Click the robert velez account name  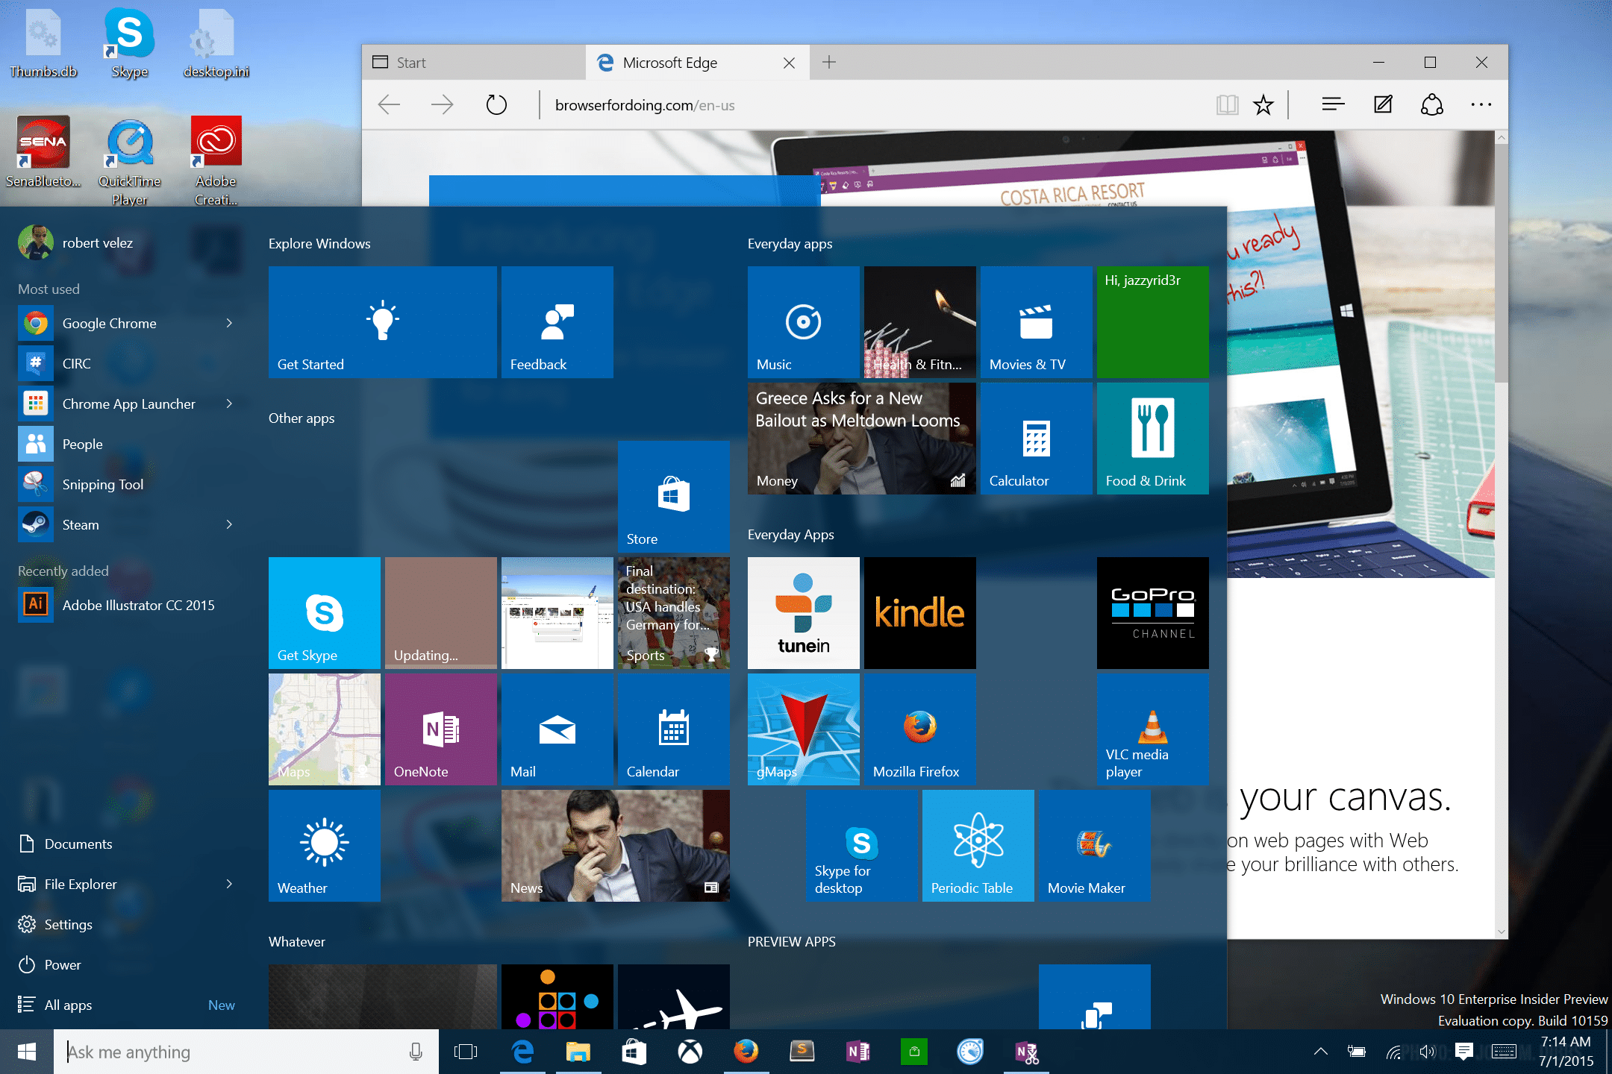(98, 243)
